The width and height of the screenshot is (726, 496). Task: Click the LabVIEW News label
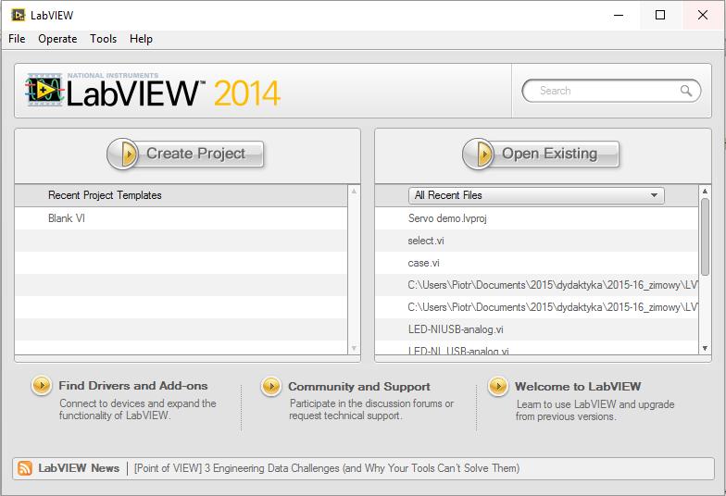click(x=79, y=468)
